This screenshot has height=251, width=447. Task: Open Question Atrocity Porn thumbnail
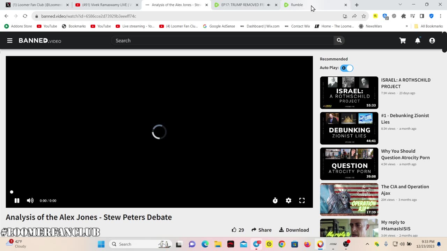pyautogui.click(x=349, y=164)
